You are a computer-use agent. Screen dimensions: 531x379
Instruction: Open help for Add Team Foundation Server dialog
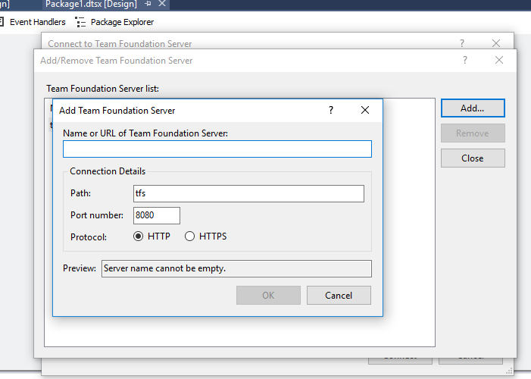331,110
